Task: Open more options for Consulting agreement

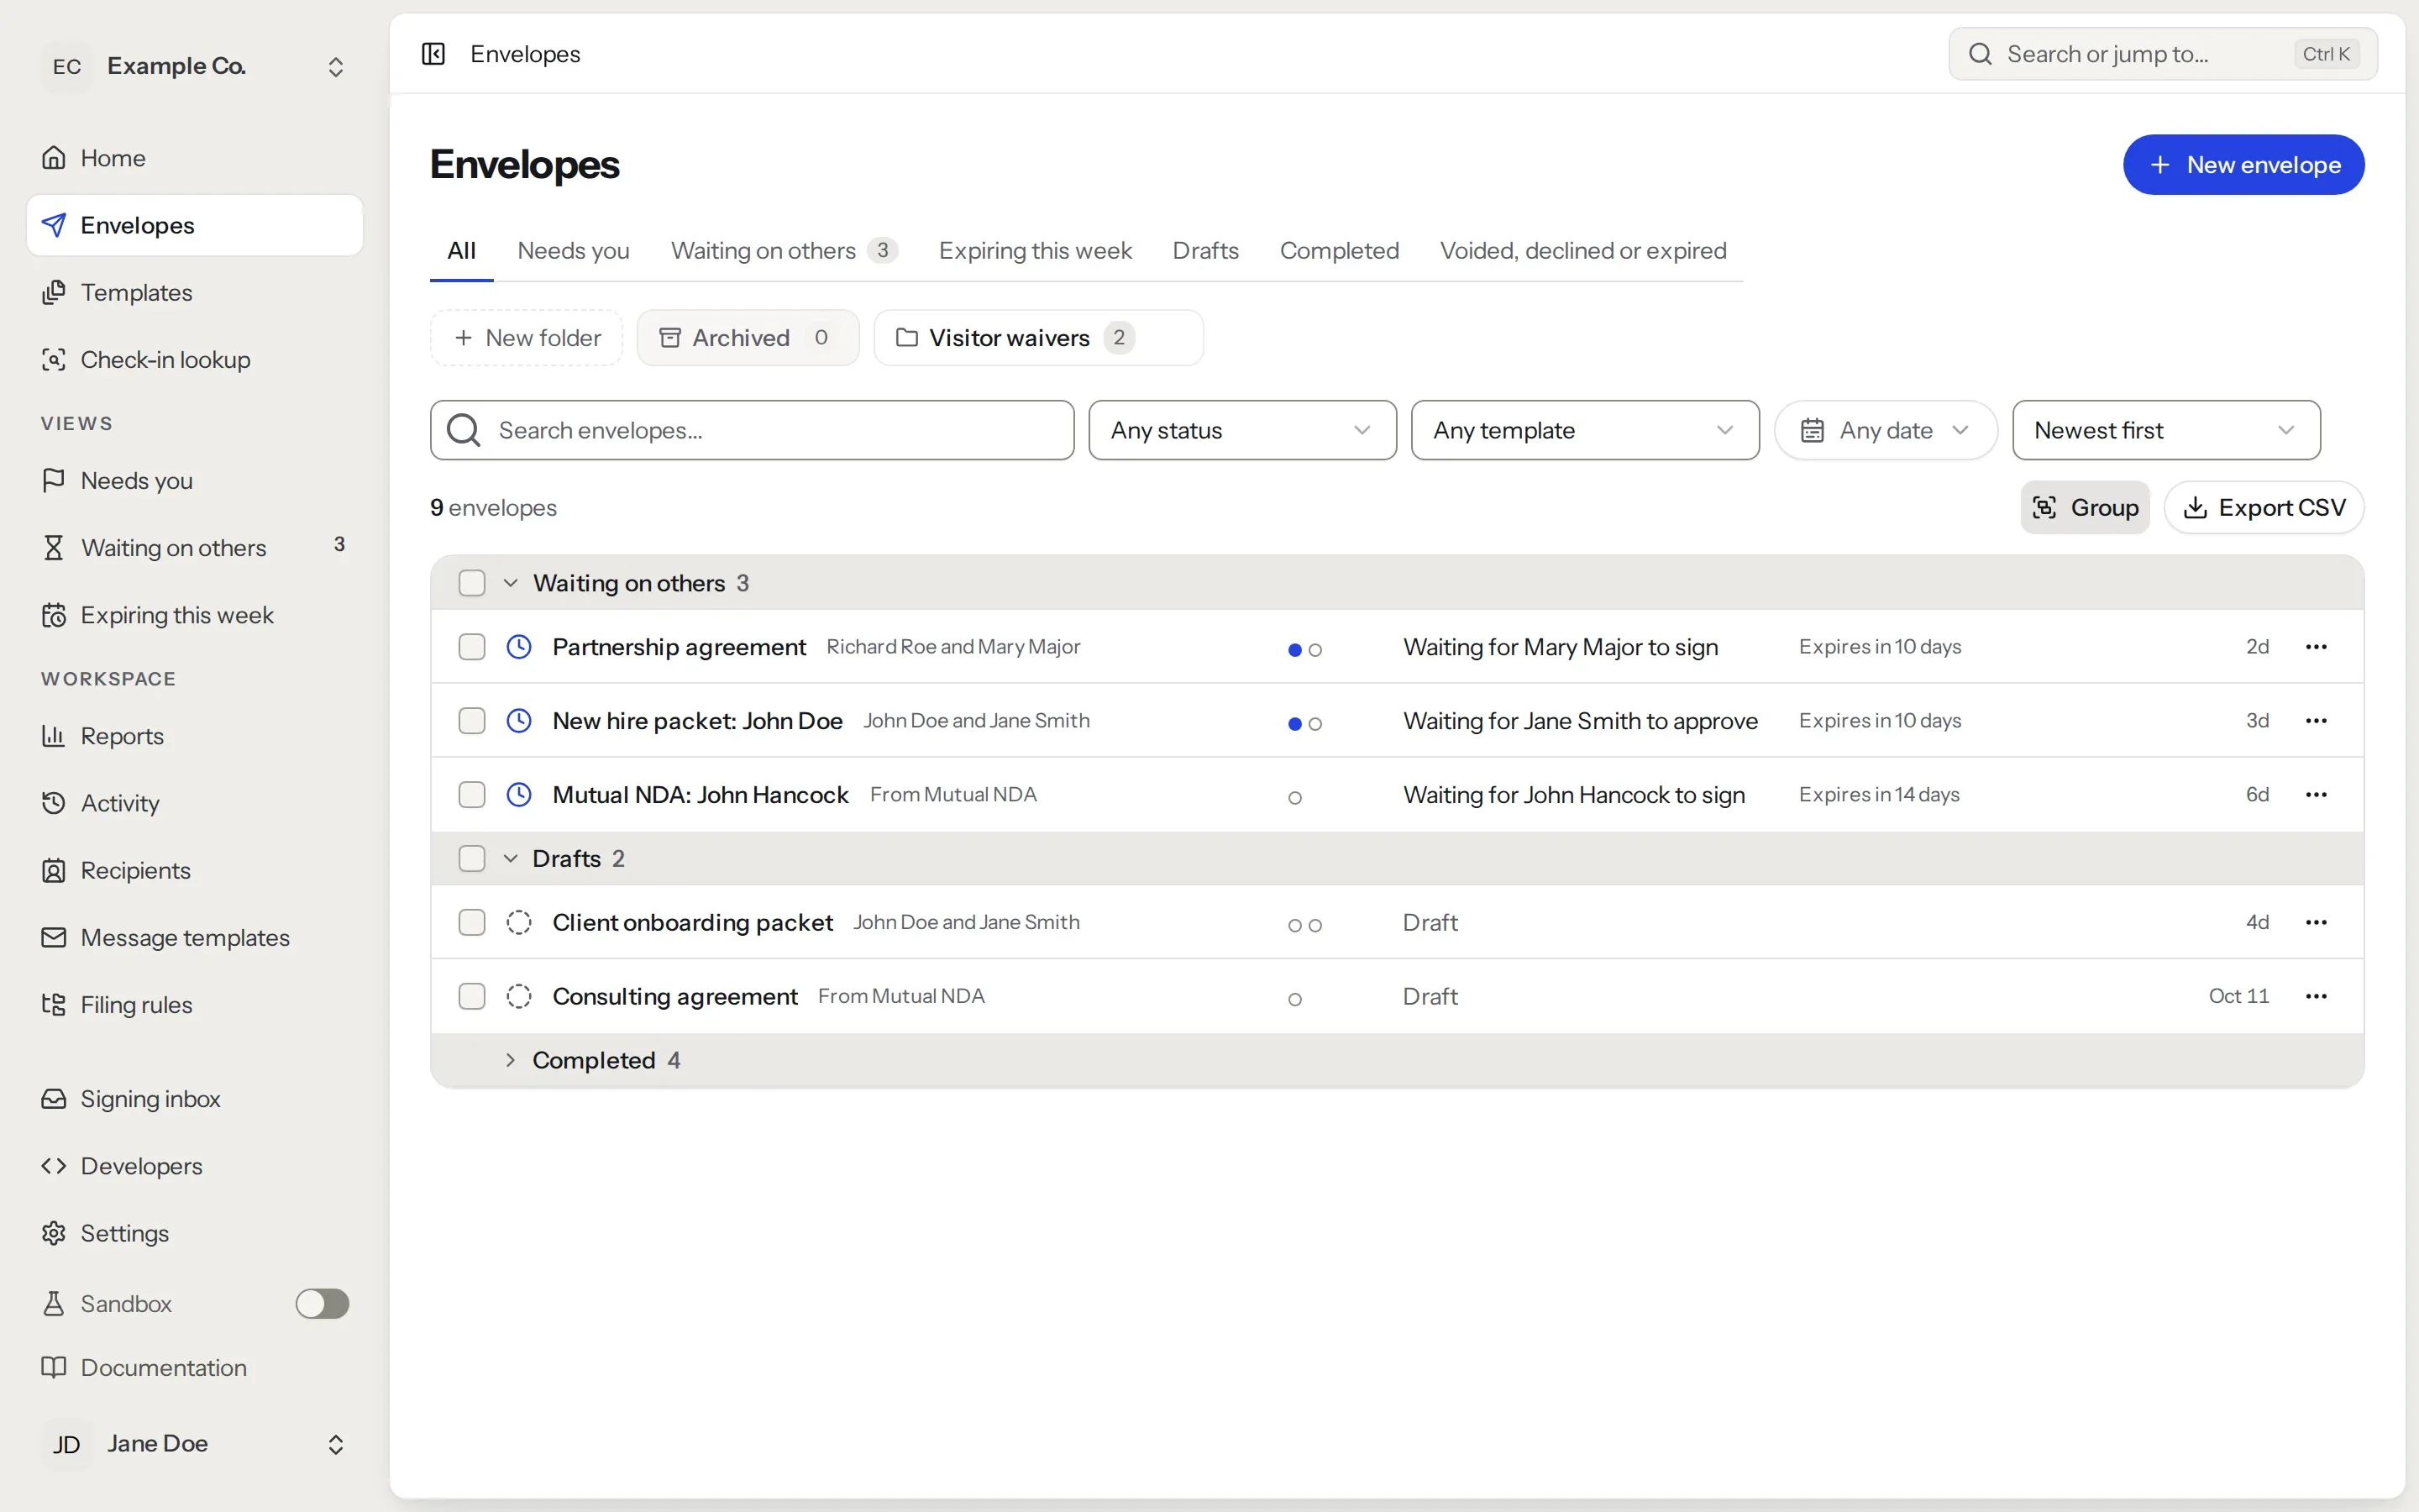Action: tap(2316, 996)
